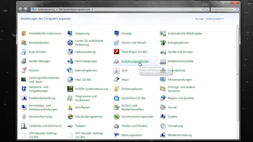
Task: Expand the arrow after Alle Systemsteuerungselemente
Action: point(92,9)
